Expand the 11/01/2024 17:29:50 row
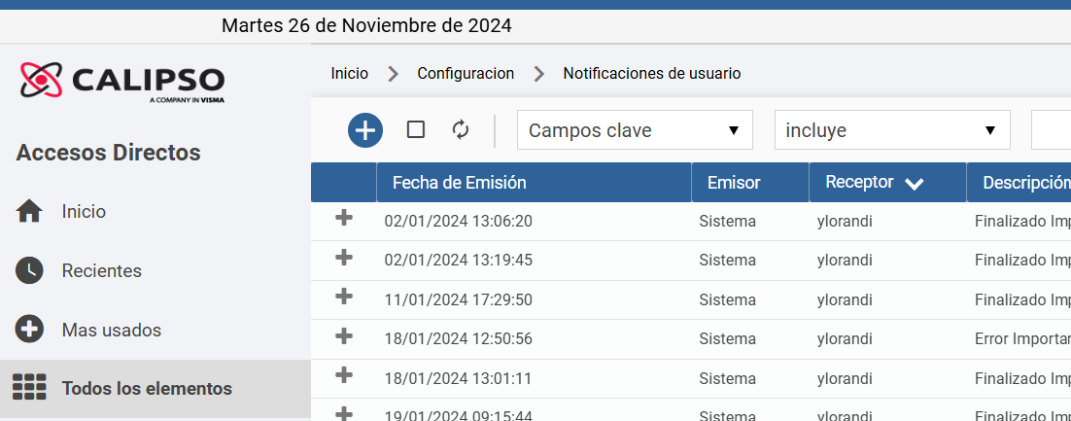The height and width of the screenshot is (421, 1071). (x=344, y=297)
